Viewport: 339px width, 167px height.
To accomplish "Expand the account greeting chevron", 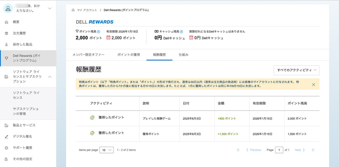I will point(50,8).
